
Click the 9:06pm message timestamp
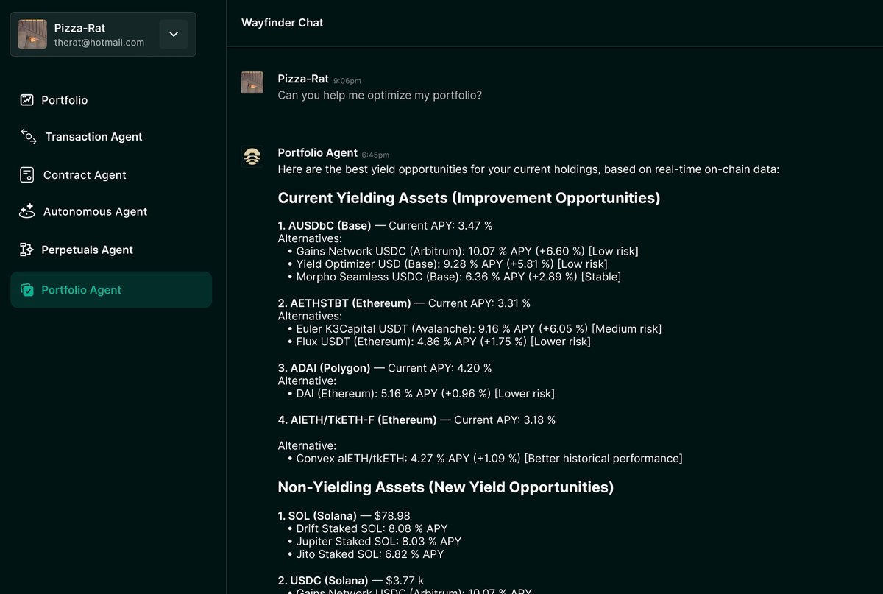point(347,80)
